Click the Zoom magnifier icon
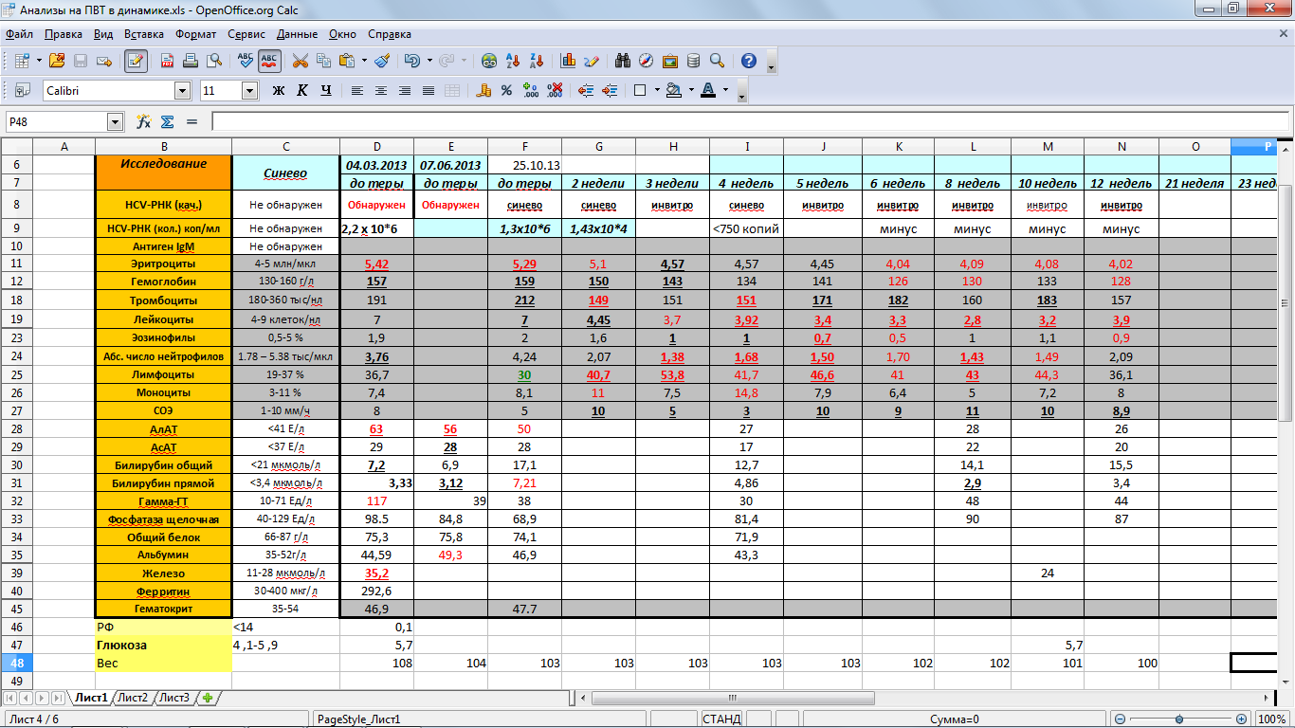This screenshot has width=1295, height=728. [x=717, y=61]
